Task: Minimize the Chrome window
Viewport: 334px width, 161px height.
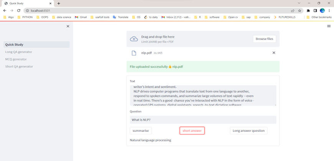Action: click(x=309, y=3)
